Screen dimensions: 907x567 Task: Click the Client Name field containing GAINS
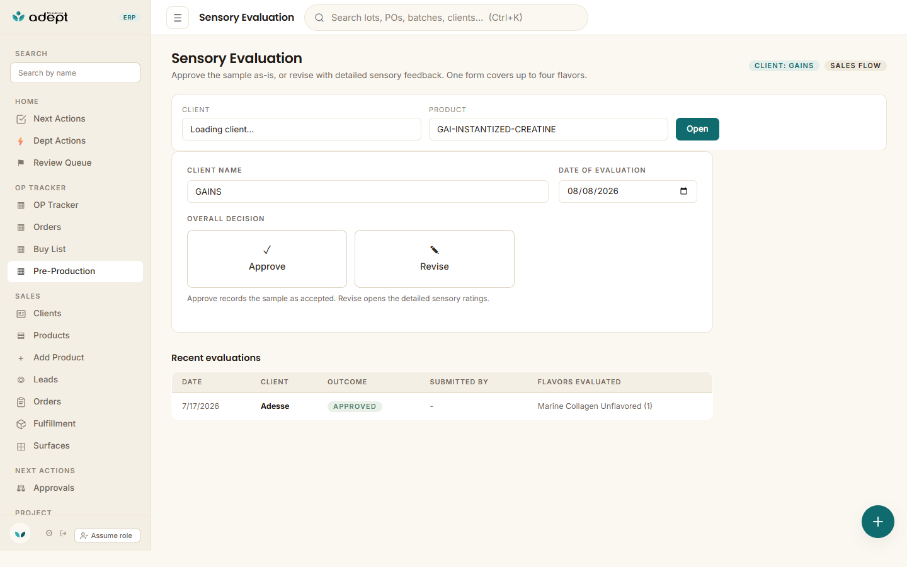tap(368, 192)
